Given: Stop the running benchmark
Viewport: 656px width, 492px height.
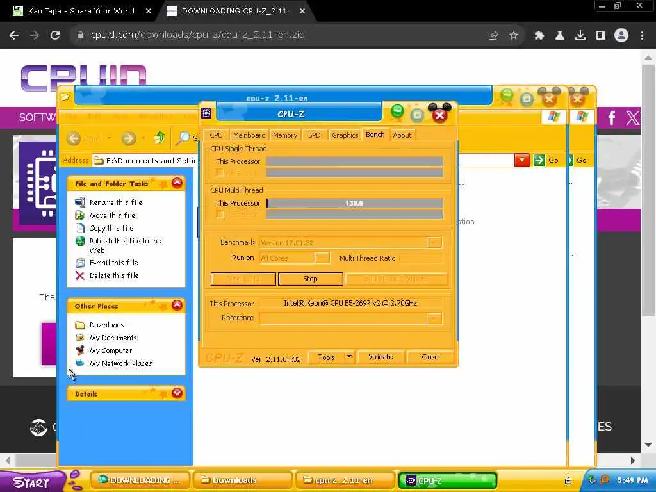Looking at the screenshot, I should point(311,279).
